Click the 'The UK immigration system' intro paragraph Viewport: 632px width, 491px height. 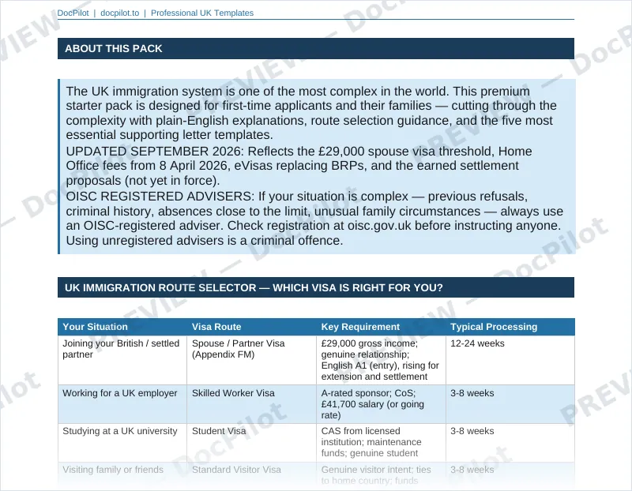(x=311, y=113)
